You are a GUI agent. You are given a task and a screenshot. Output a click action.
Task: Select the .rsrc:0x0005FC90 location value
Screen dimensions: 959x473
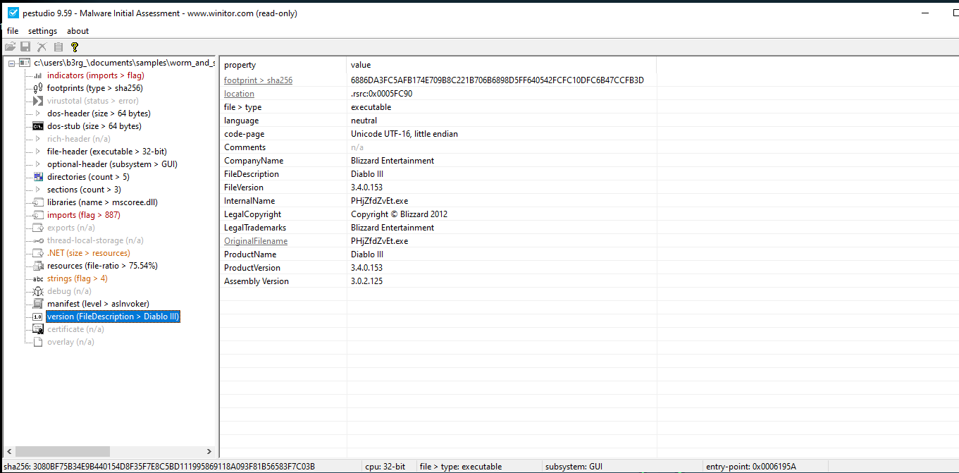click(x=381, y=94)
